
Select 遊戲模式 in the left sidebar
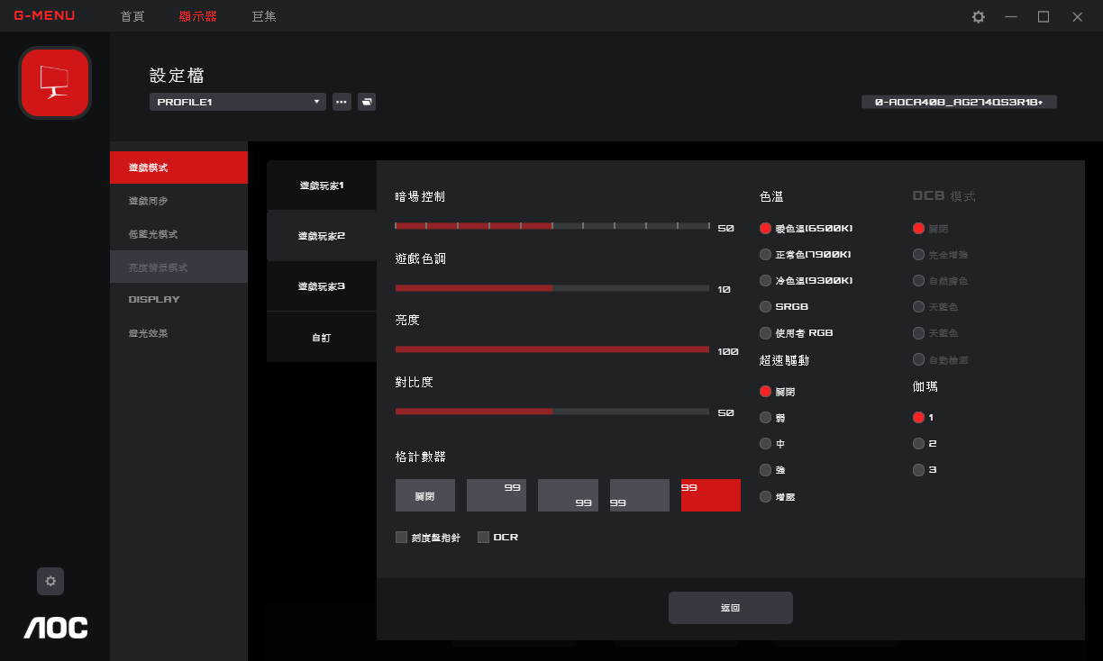178,168
